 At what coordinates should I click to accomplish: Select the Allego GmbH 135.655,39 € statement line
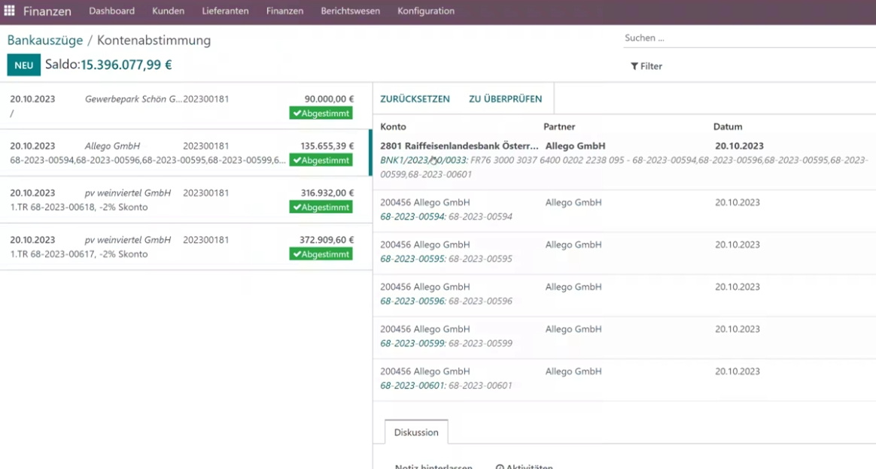[x=185, y=153]
